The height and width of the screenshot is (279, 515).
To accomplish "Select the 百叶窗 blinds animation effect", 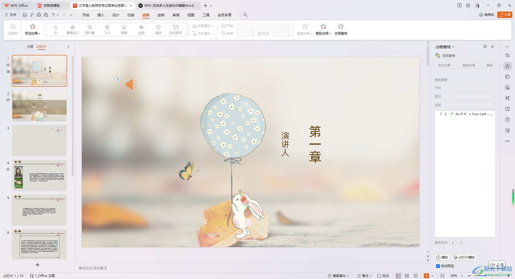I will click(90, 30).
